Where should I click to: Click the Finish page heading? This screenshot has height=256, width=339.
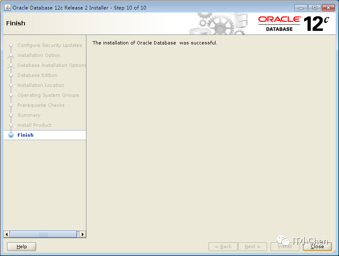pos(16,23)
